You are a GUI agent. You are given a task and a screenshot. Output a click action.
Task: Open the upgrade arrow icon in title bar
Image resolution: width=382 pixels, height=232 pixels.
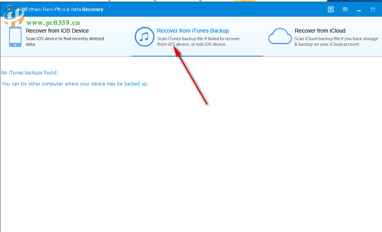point(331,9)
